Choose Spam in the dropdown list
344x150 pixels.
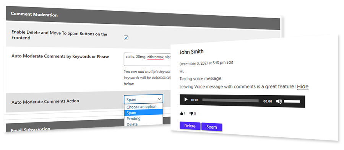coord(143,112)
